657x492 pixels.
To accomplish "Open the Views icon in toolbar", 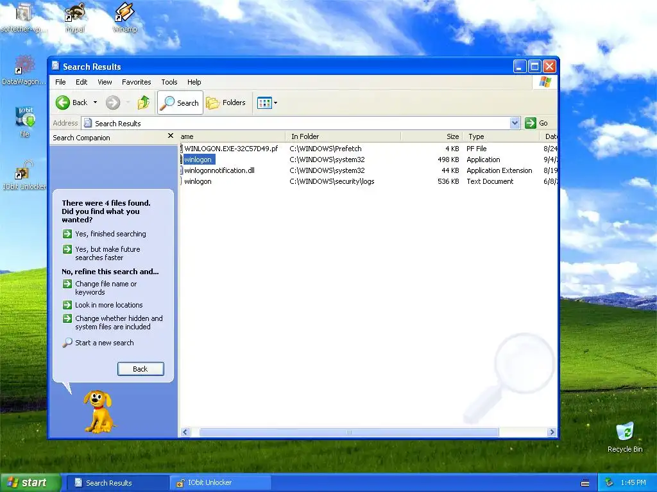I will click(264, 102).
